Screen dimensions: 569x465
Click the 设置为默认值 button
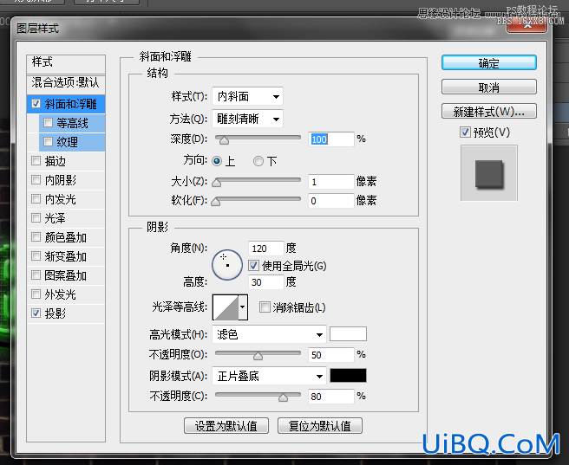[x=226, y=426]
